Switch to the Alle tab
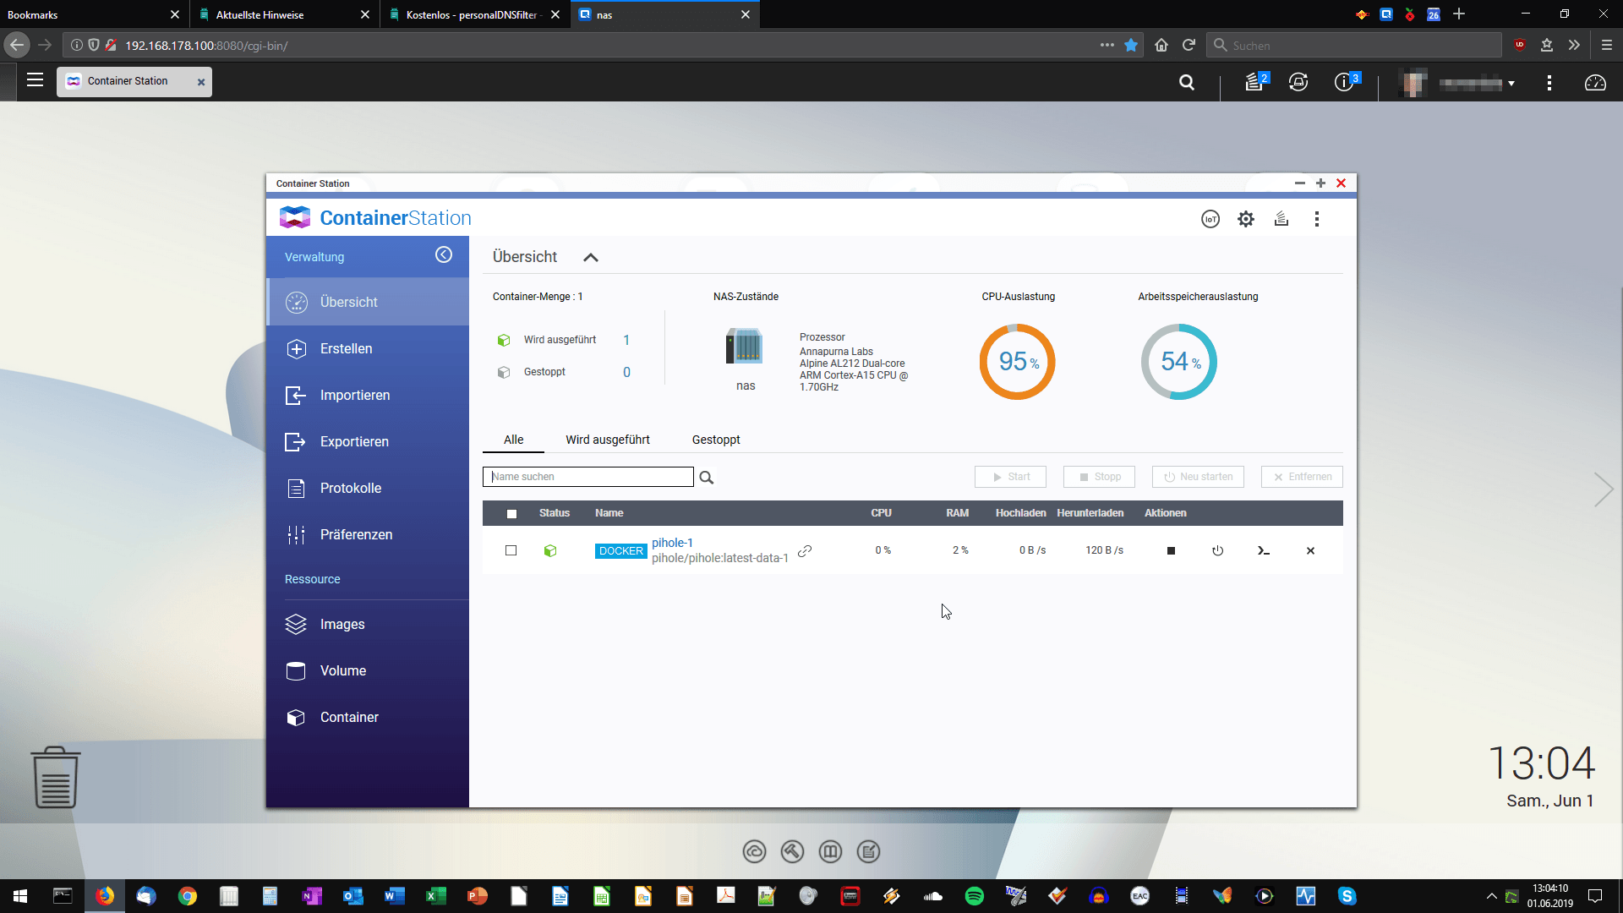Viewport: 1623px width, 913px height. [x=513, y=440]
